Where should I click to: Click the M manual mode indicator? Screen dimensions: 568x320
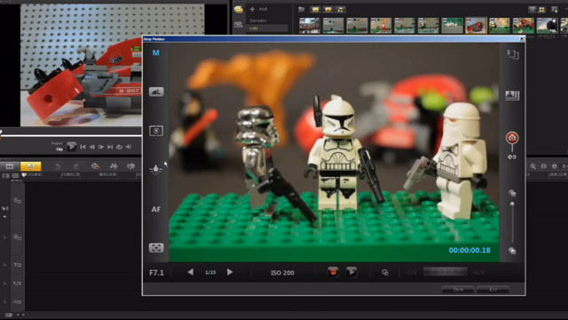156,53
